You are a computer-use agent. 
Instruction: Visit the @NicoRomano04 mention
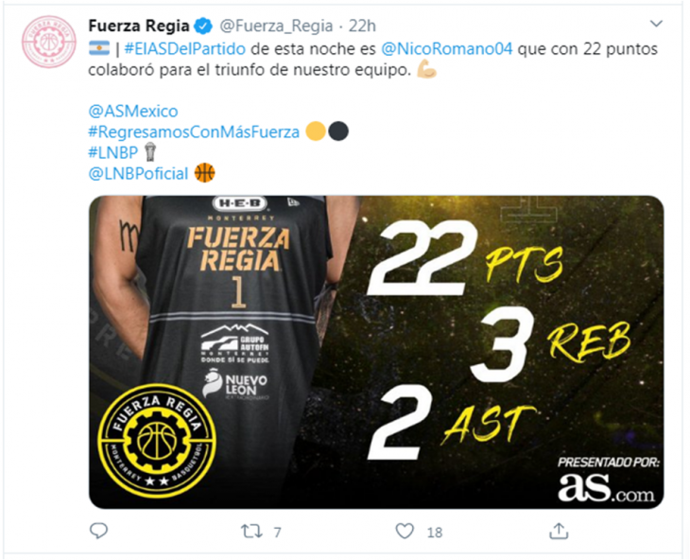coord(447,48)
